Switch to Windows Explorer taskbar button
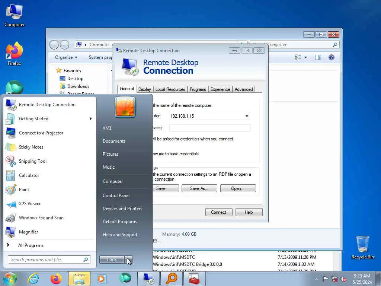Screen dimensions: 381x286 pyautogui.click(x=79, y=279)
